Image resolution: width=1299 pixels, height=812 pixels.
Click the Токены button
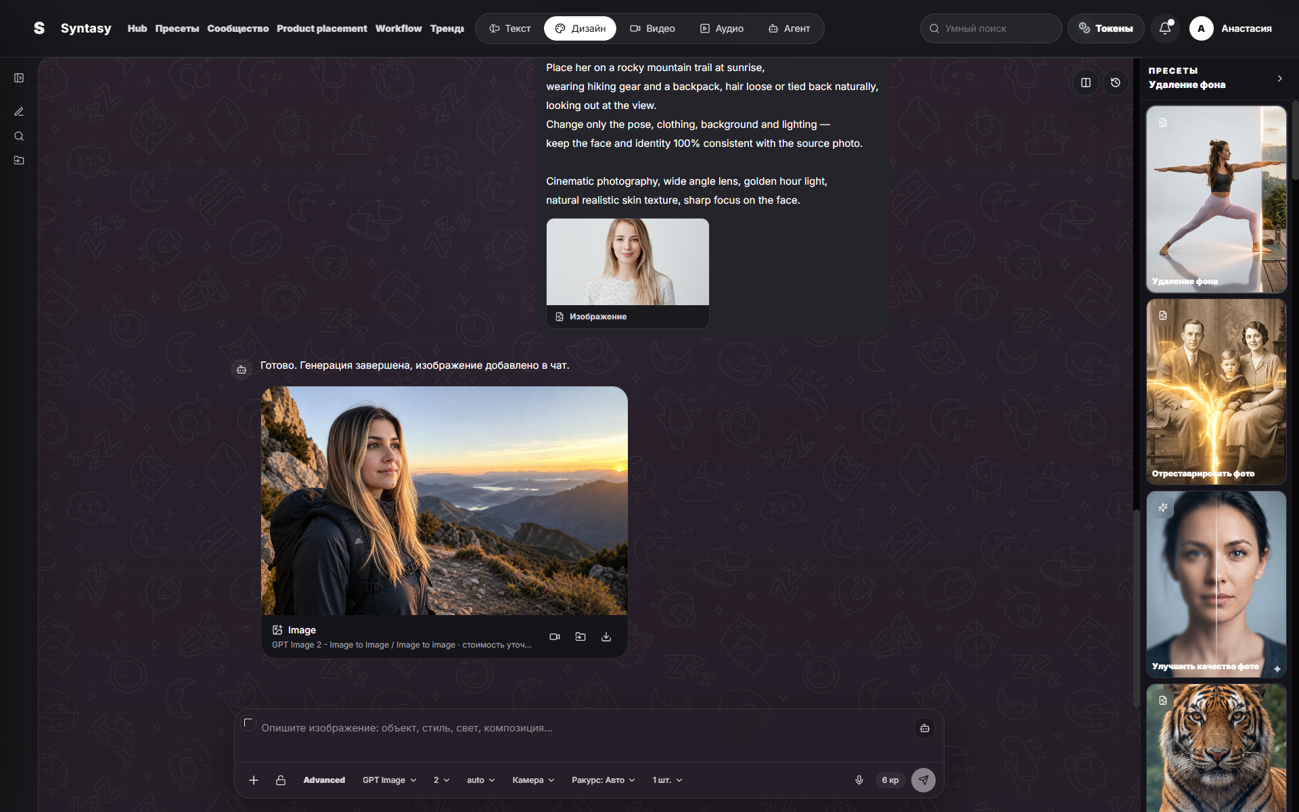coord(1106,28)
